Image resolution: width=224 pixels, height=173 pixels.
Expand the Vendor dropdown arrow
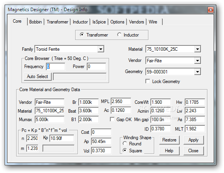(197, 61)
